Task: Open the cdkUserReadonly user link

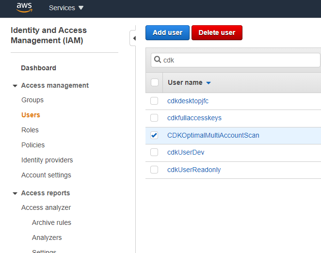Action: tap(194, 170)
